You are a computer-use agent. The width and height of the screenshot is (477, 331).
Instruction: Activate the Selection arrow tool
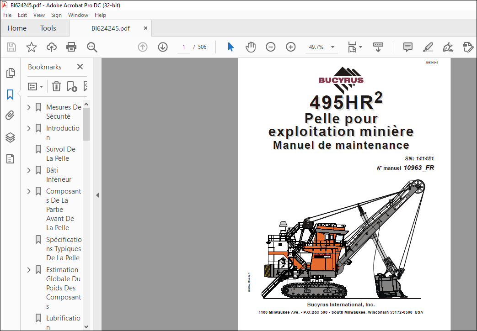click(x=230, y=47)
